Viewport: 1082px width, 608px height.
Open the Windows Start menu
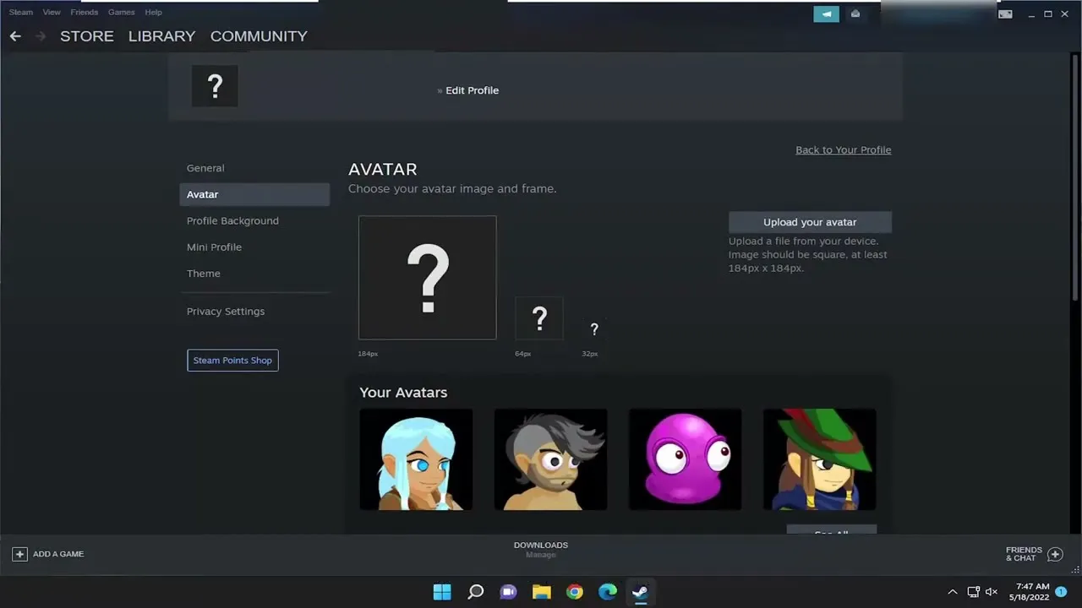[x=442, y=592]
